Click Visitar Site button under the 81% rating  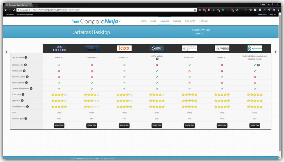pos(92,125)
